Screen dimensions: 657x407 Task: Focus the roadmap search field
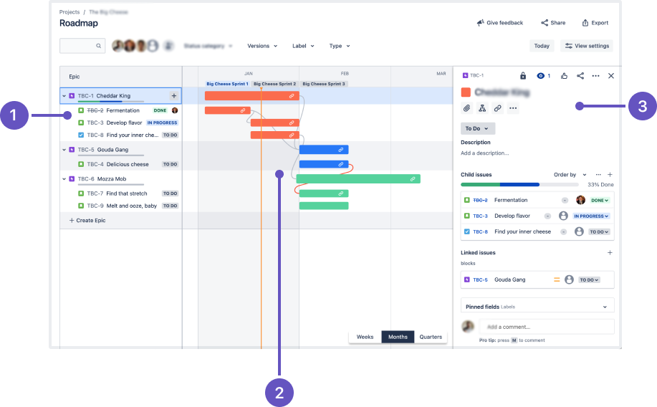82,46
